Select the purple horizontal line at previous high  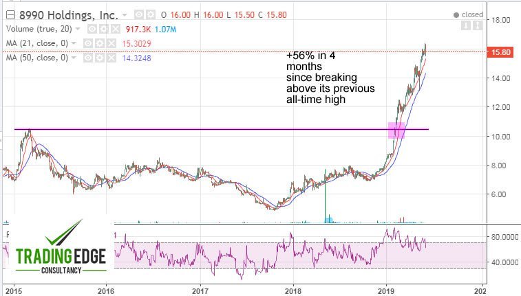pos(222,129)
